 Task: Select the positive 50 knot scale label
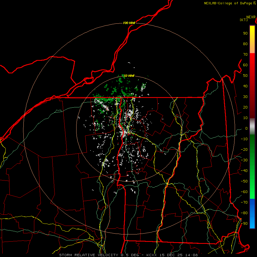pyautogui.click(x=245, y=76)
